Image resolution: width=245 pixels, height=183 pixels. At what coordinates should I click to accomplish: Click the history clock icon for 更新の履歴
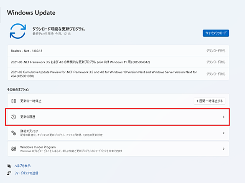(x=14, y=117)
